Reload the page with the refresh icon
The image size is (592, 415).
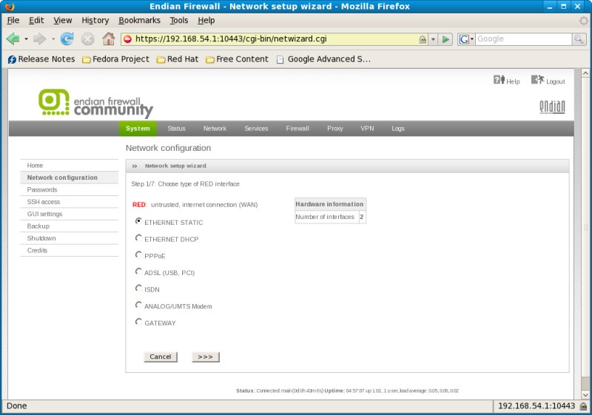coord(67,38)
